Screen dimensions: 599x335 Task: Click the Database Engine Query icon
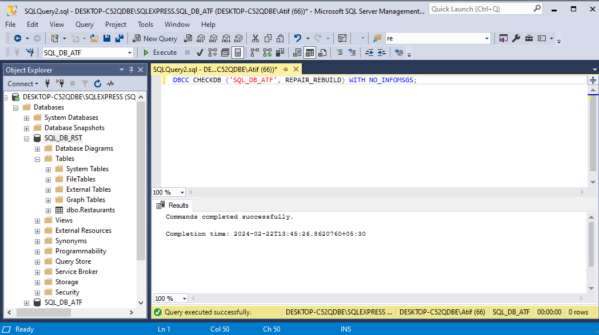point(188,38)
